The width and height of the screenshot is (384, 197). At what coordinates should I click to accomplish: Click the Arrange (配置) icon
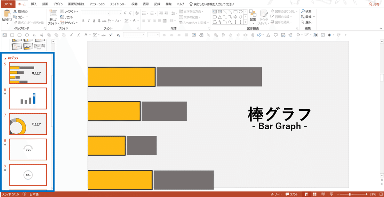click(x=253, y=13)
